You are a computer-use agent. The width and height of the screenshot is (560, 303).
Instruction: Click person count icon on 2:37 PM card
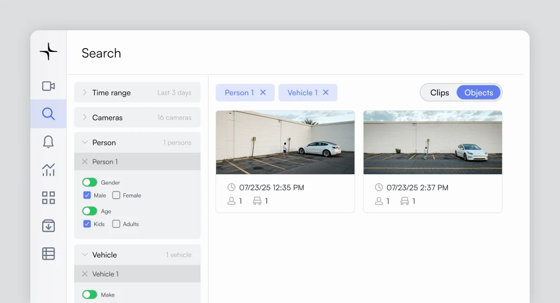tap(379, 201)
